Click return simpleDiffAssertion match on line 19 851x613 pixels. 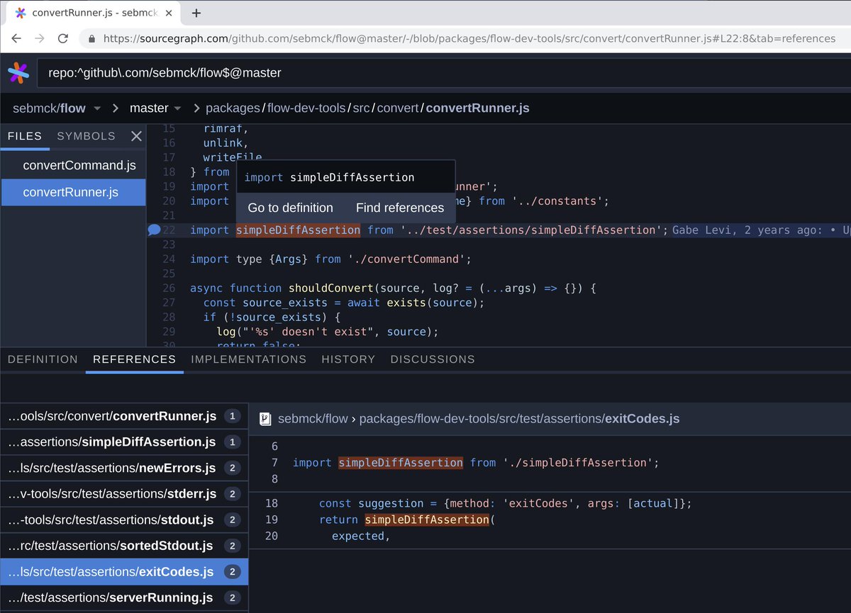click(427, 520)
